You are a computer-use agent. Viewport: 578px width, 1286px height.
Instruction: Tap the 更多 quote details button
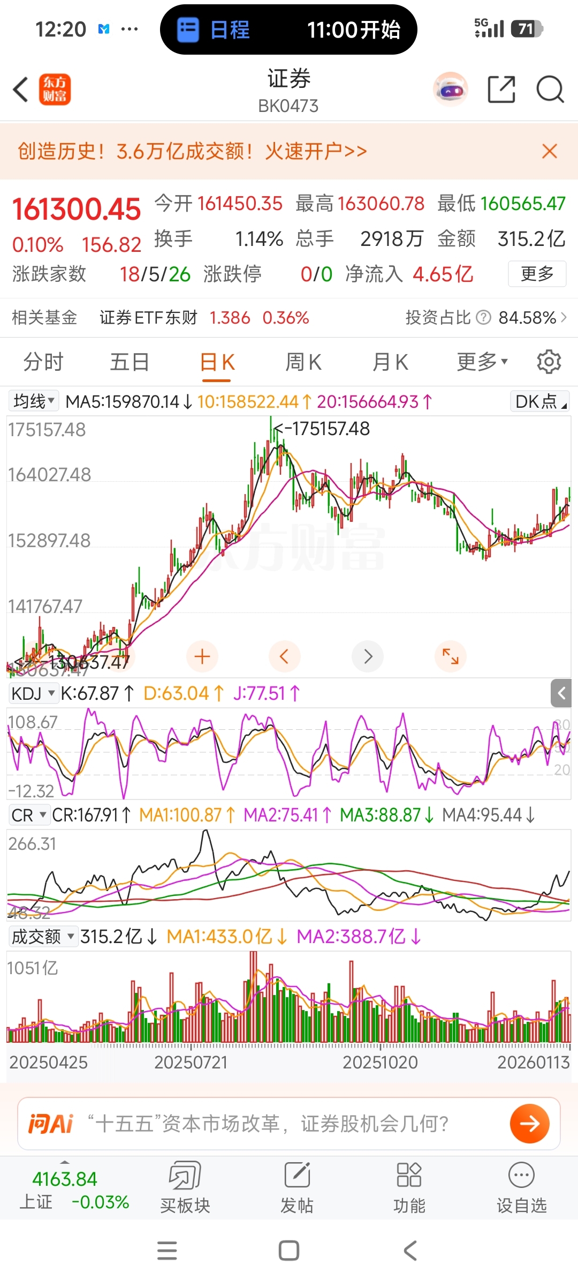pos(537,274)
